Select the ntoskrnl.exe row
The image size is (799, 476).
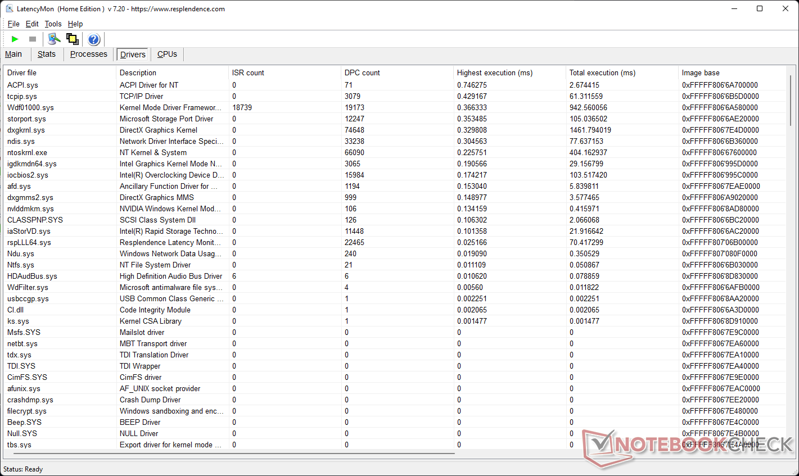[x=395, y=152]
